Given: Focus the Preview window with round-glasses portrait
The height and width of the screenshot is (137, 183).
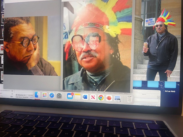Looking at the screenshot, I should click(32, 45).
